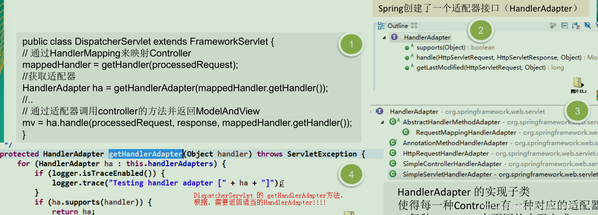
Task: Click the interface icon beside HandlerAdapter in Outline
Action: click(394, 37)
